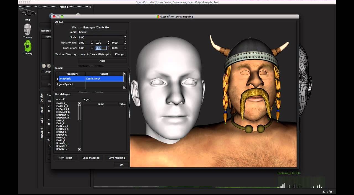Screen dimensions: 354x195
Task: Click the Load Mapping button
Action: click(91, 158)
